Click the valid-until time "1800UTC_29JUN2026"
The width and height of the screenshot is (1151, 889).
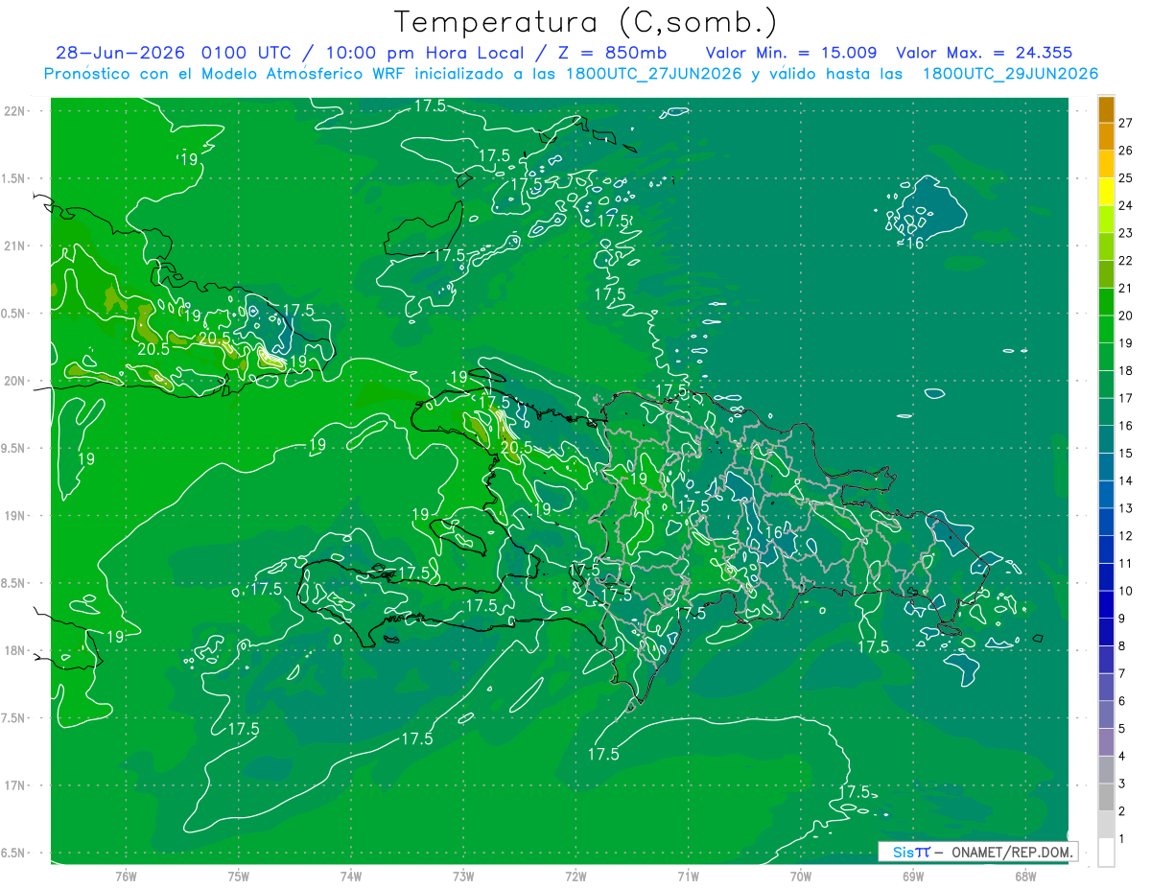pyautogui.click(x=1010, y=74)
